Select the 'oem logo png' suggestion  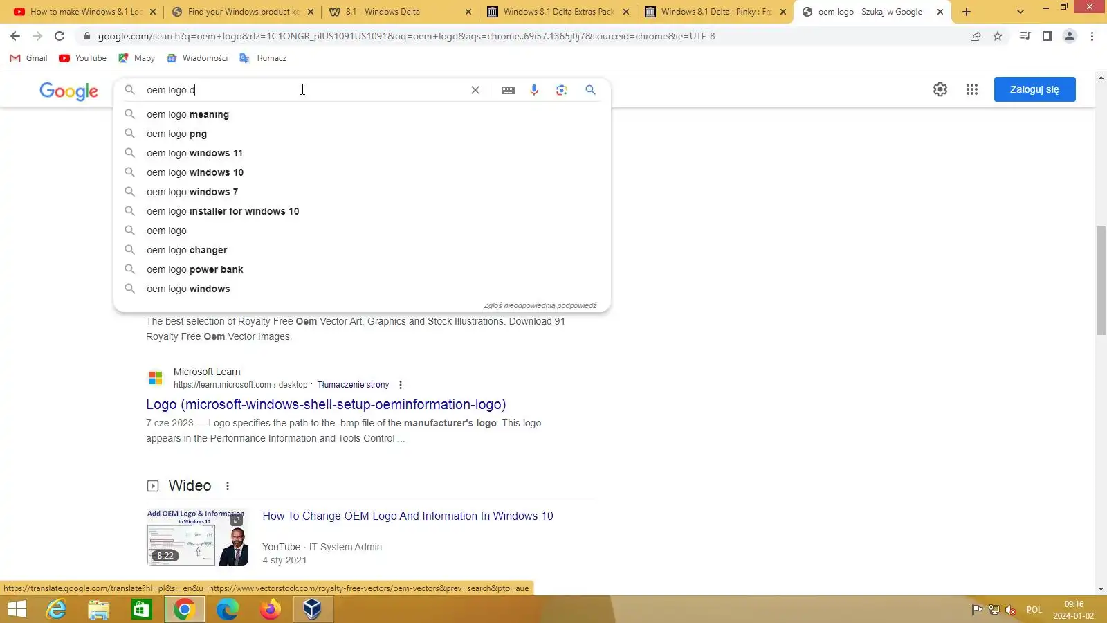362,134
